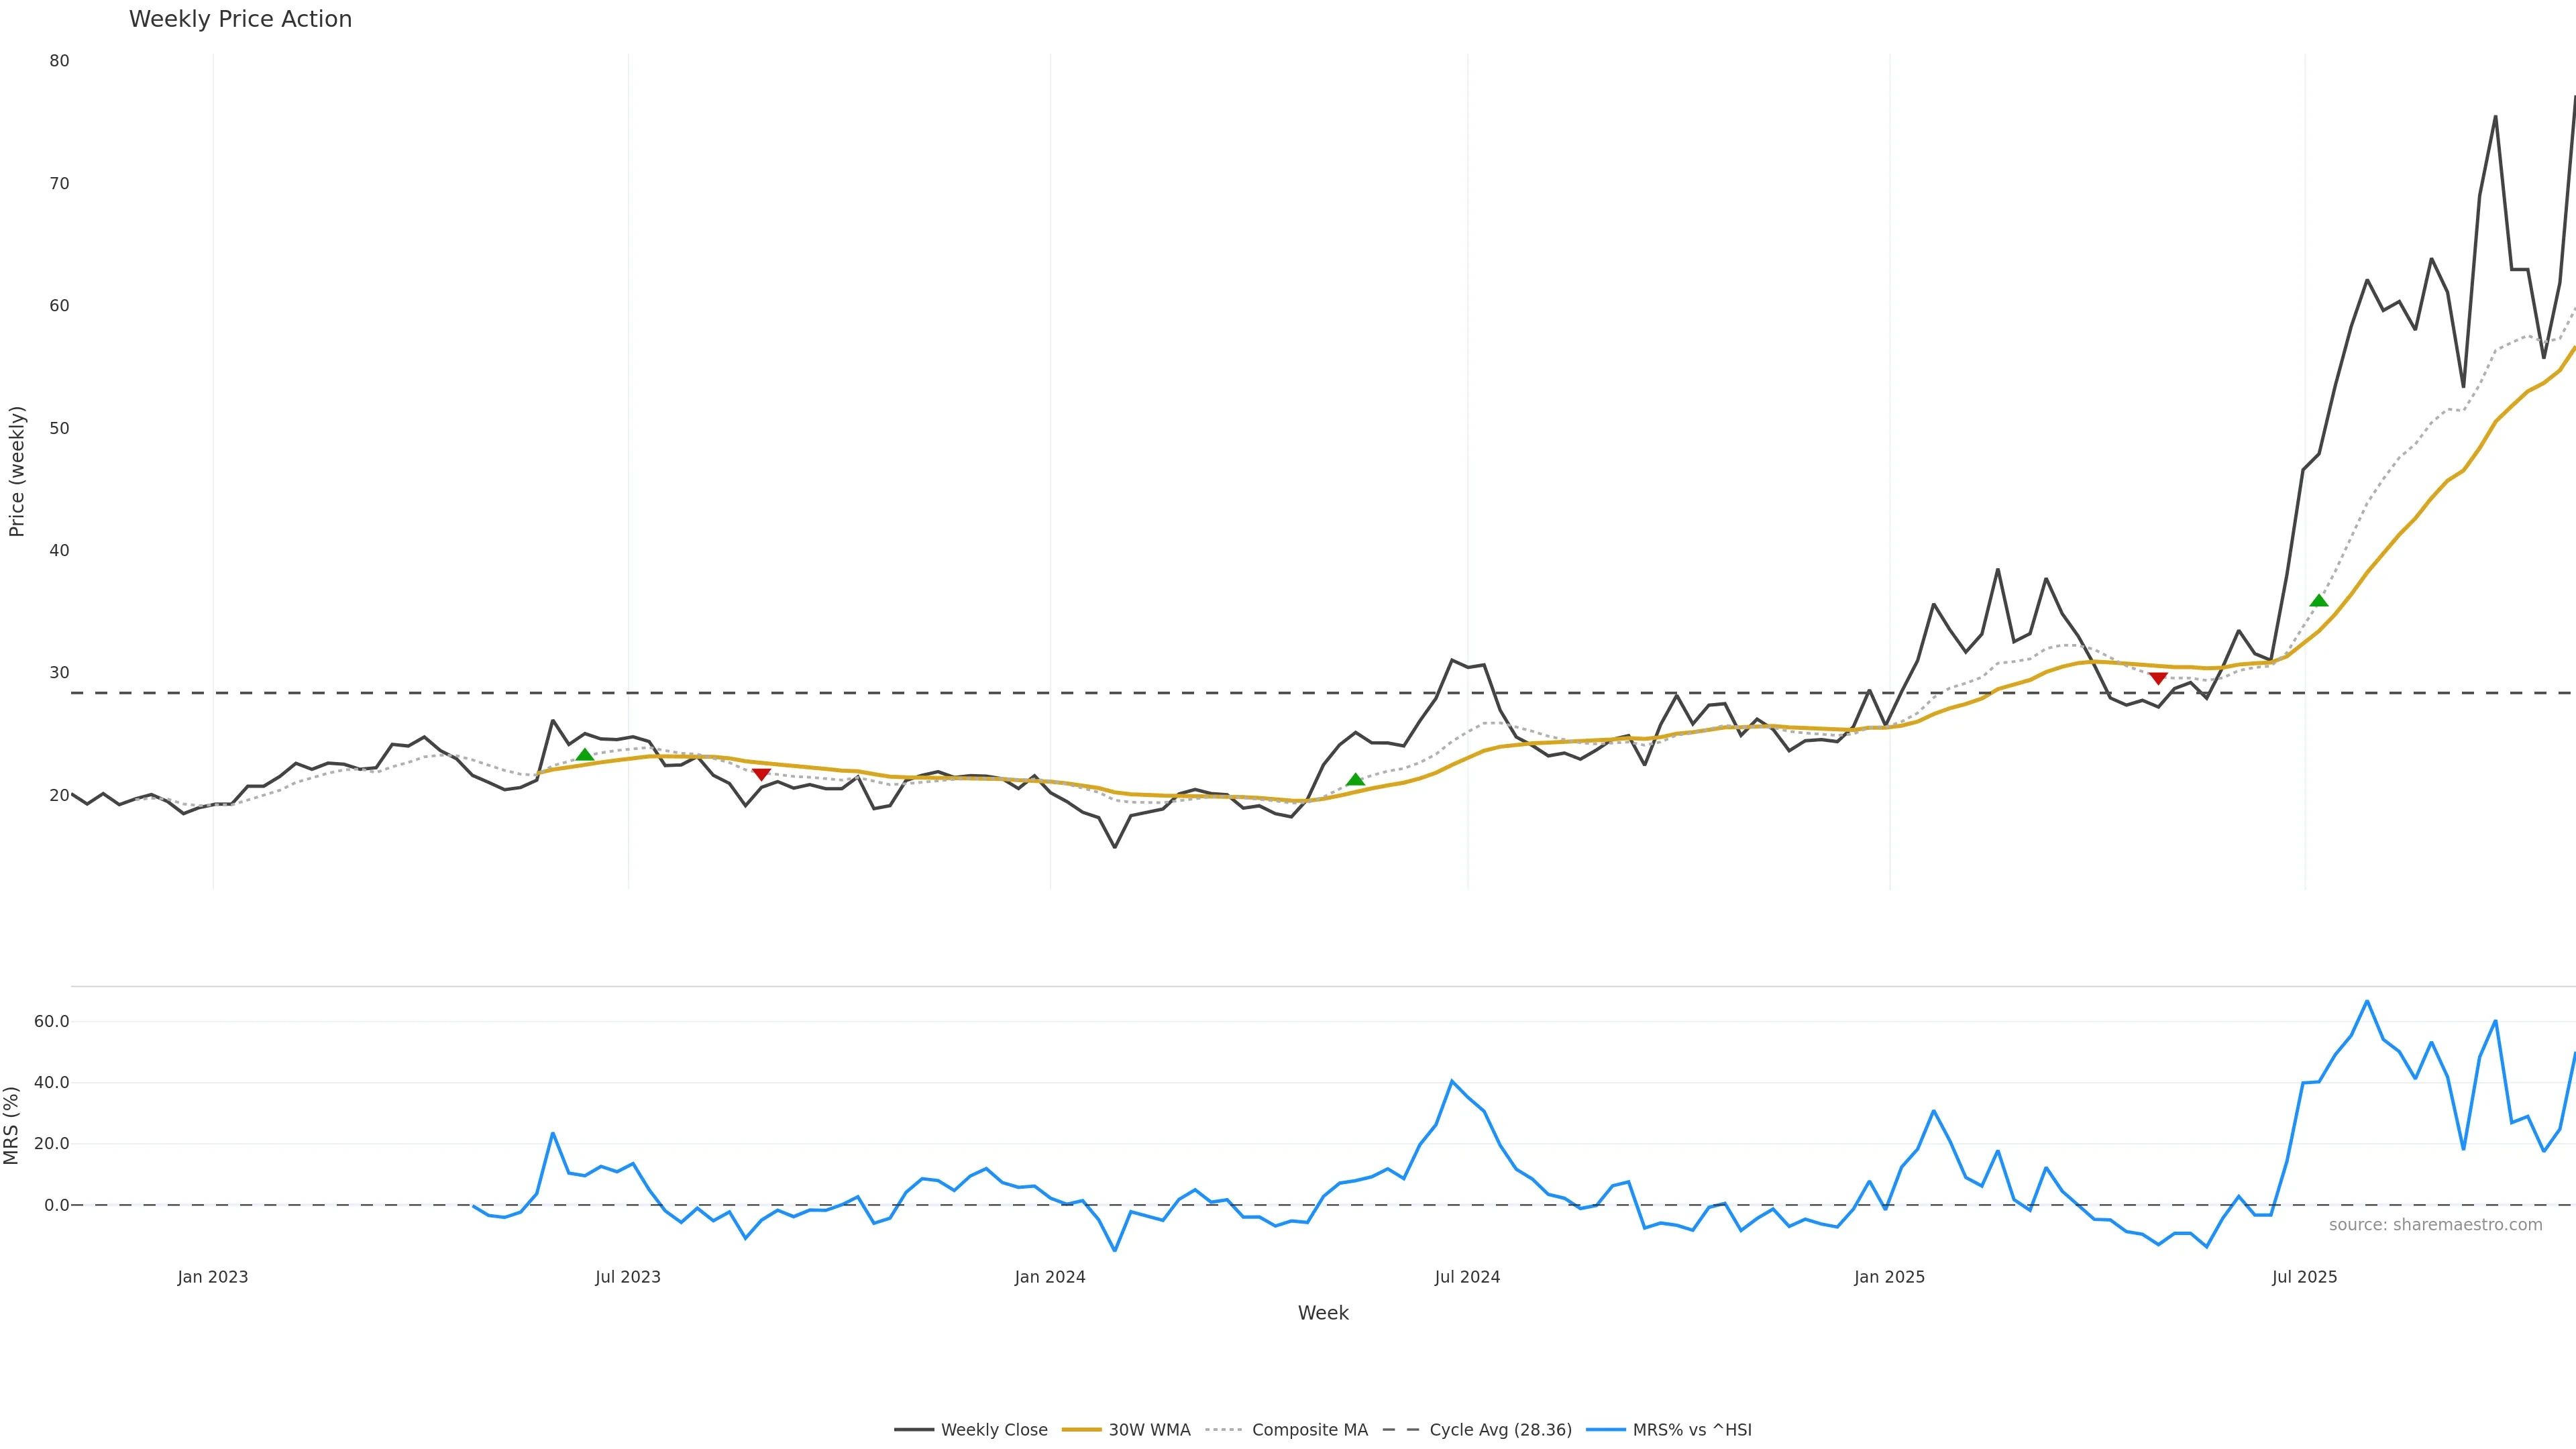Click the 80 tick on price axis

pyautogui.click(x=59, y=61)
